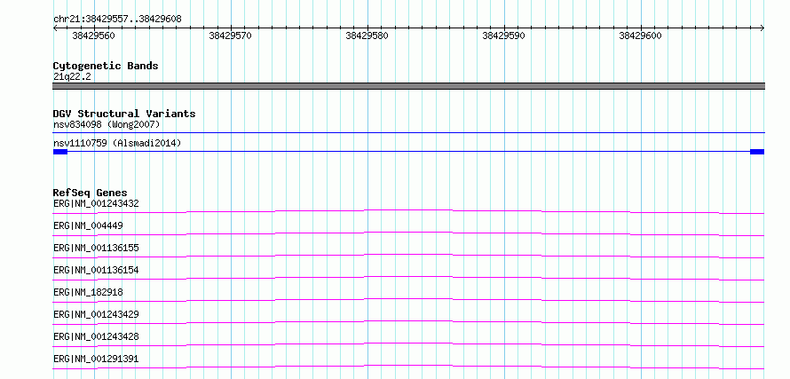Click the right arrowhead of the ruler
The height and width of the screenshot is (379, 790).
tap(762, 28)
